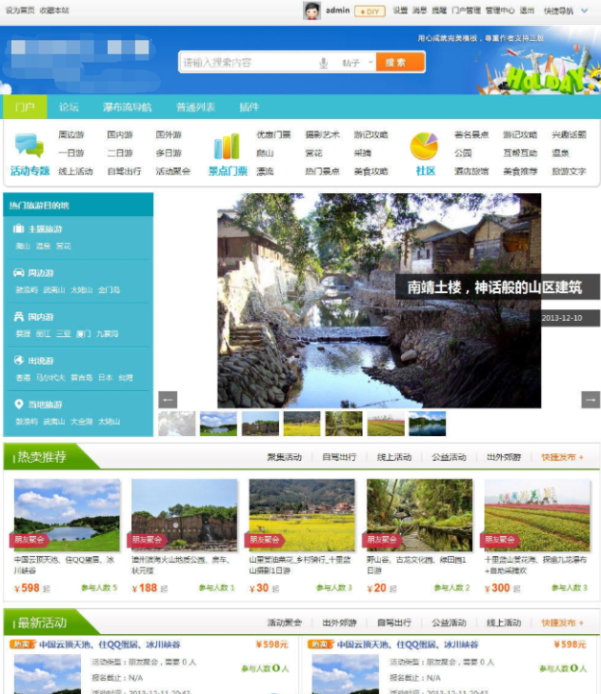
Task: Expand the 快捷导航 dropdown
Action: [x=560, y=11]
